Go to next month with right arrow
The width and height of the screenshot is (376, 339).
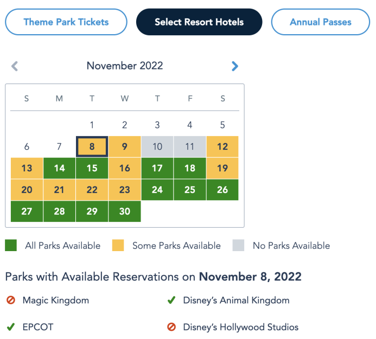pos(234,66)
